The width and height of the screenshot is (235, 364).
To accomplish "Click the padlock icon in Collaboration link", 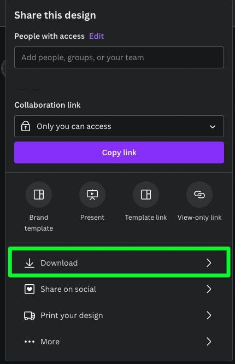I will [26, 126].
